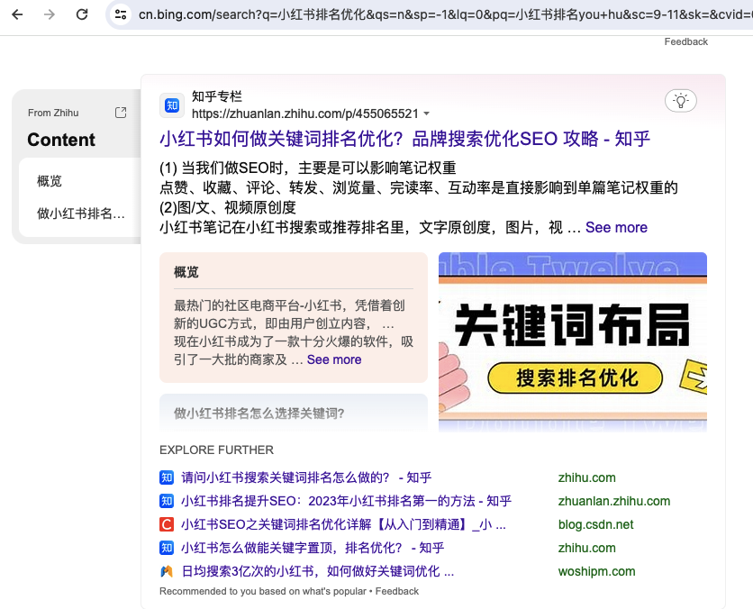Click the Content heading in sidebar
753x609 pixels.
pyautogui.click(x=61, y=140)
